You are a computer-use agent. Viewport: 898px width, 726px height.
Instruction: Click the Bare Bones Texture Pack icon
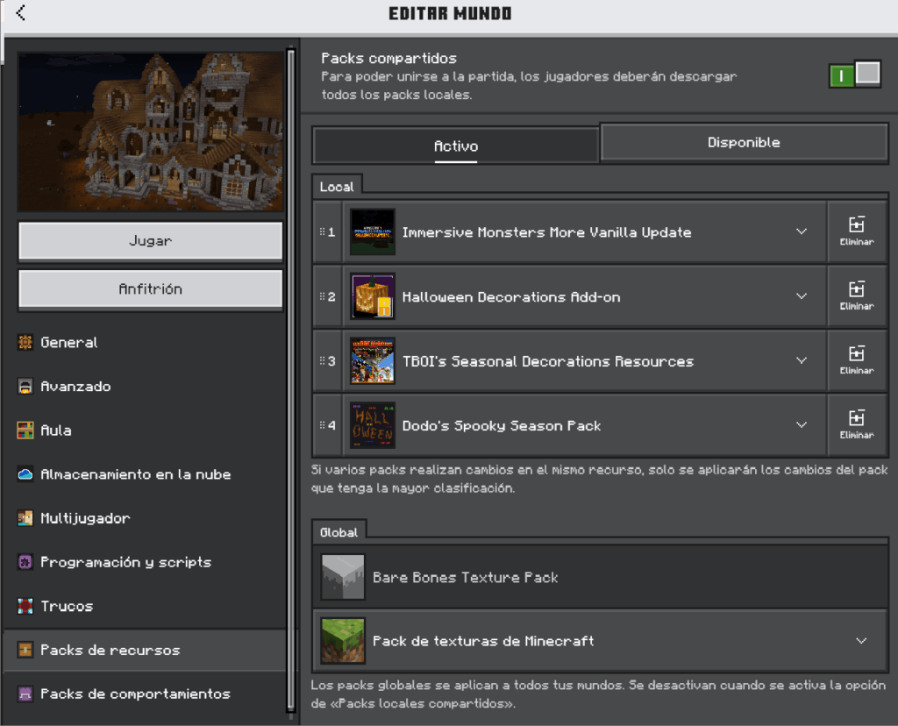pyautogui.click(x=343, y=577)
